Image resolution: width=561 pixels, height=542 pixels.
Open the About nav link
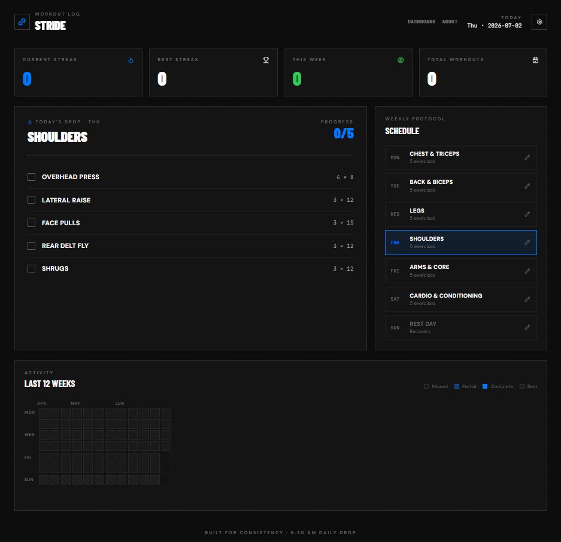pos(450,22)
